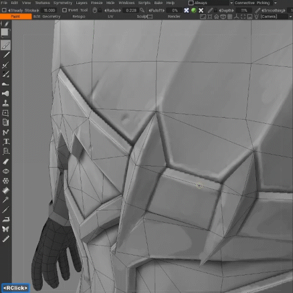Click the Radius value field

(x=131, y=11)
